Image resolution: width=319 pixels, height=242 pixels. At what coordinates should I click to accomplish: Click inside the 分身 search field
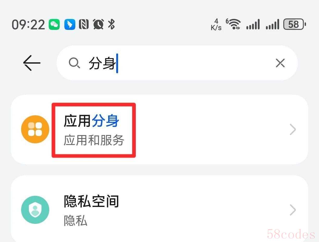177,63
